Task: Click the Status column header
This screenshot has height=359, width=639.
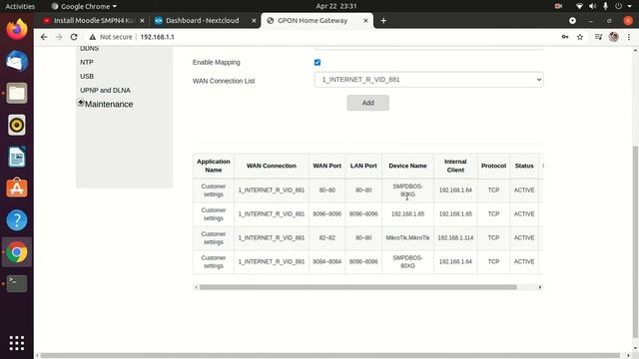Action: coord(524,166)
